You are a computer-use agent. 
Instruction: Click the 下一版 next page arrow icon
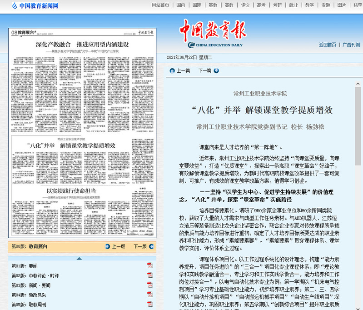151,246
